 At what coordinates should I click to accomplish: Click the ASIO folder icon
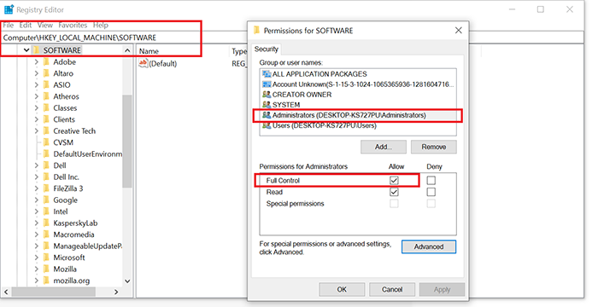[46, 84]
